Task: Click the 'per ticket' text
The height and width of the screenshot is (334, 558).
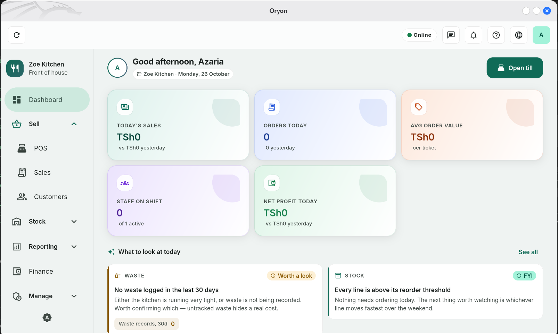Action: pos(424,148)
